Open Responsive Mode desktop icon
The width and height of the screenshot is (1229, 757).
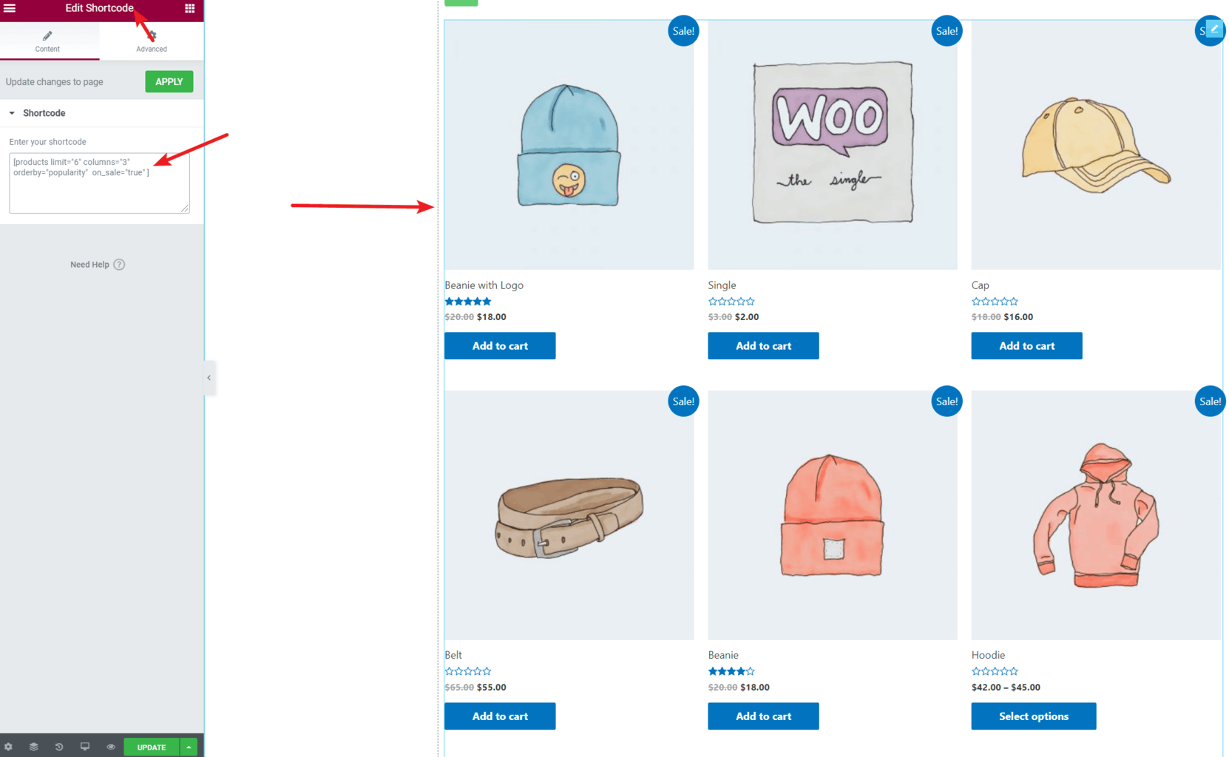tap(85, 747)
